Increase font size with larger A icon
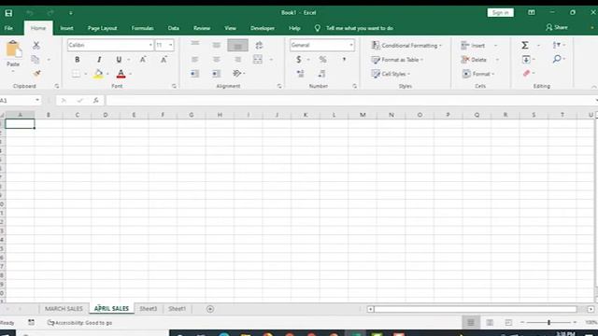This screenshot has width=598, height=336. 143,59
